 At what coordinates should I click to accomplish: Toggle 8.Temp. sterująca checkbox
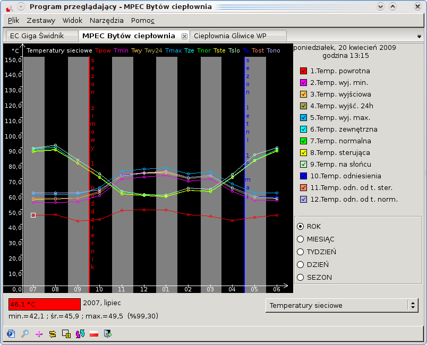click(x=303, y=153)
